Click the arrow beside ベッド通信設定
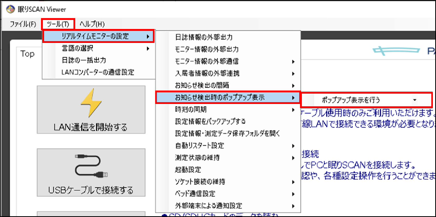The width and height of the screenshot is (436, 217). [x=293, y=194]
